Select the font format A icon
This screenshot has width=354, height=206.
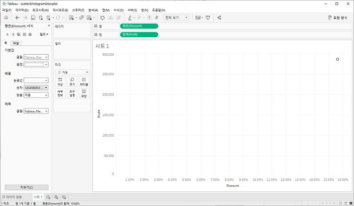pos(8,34)
